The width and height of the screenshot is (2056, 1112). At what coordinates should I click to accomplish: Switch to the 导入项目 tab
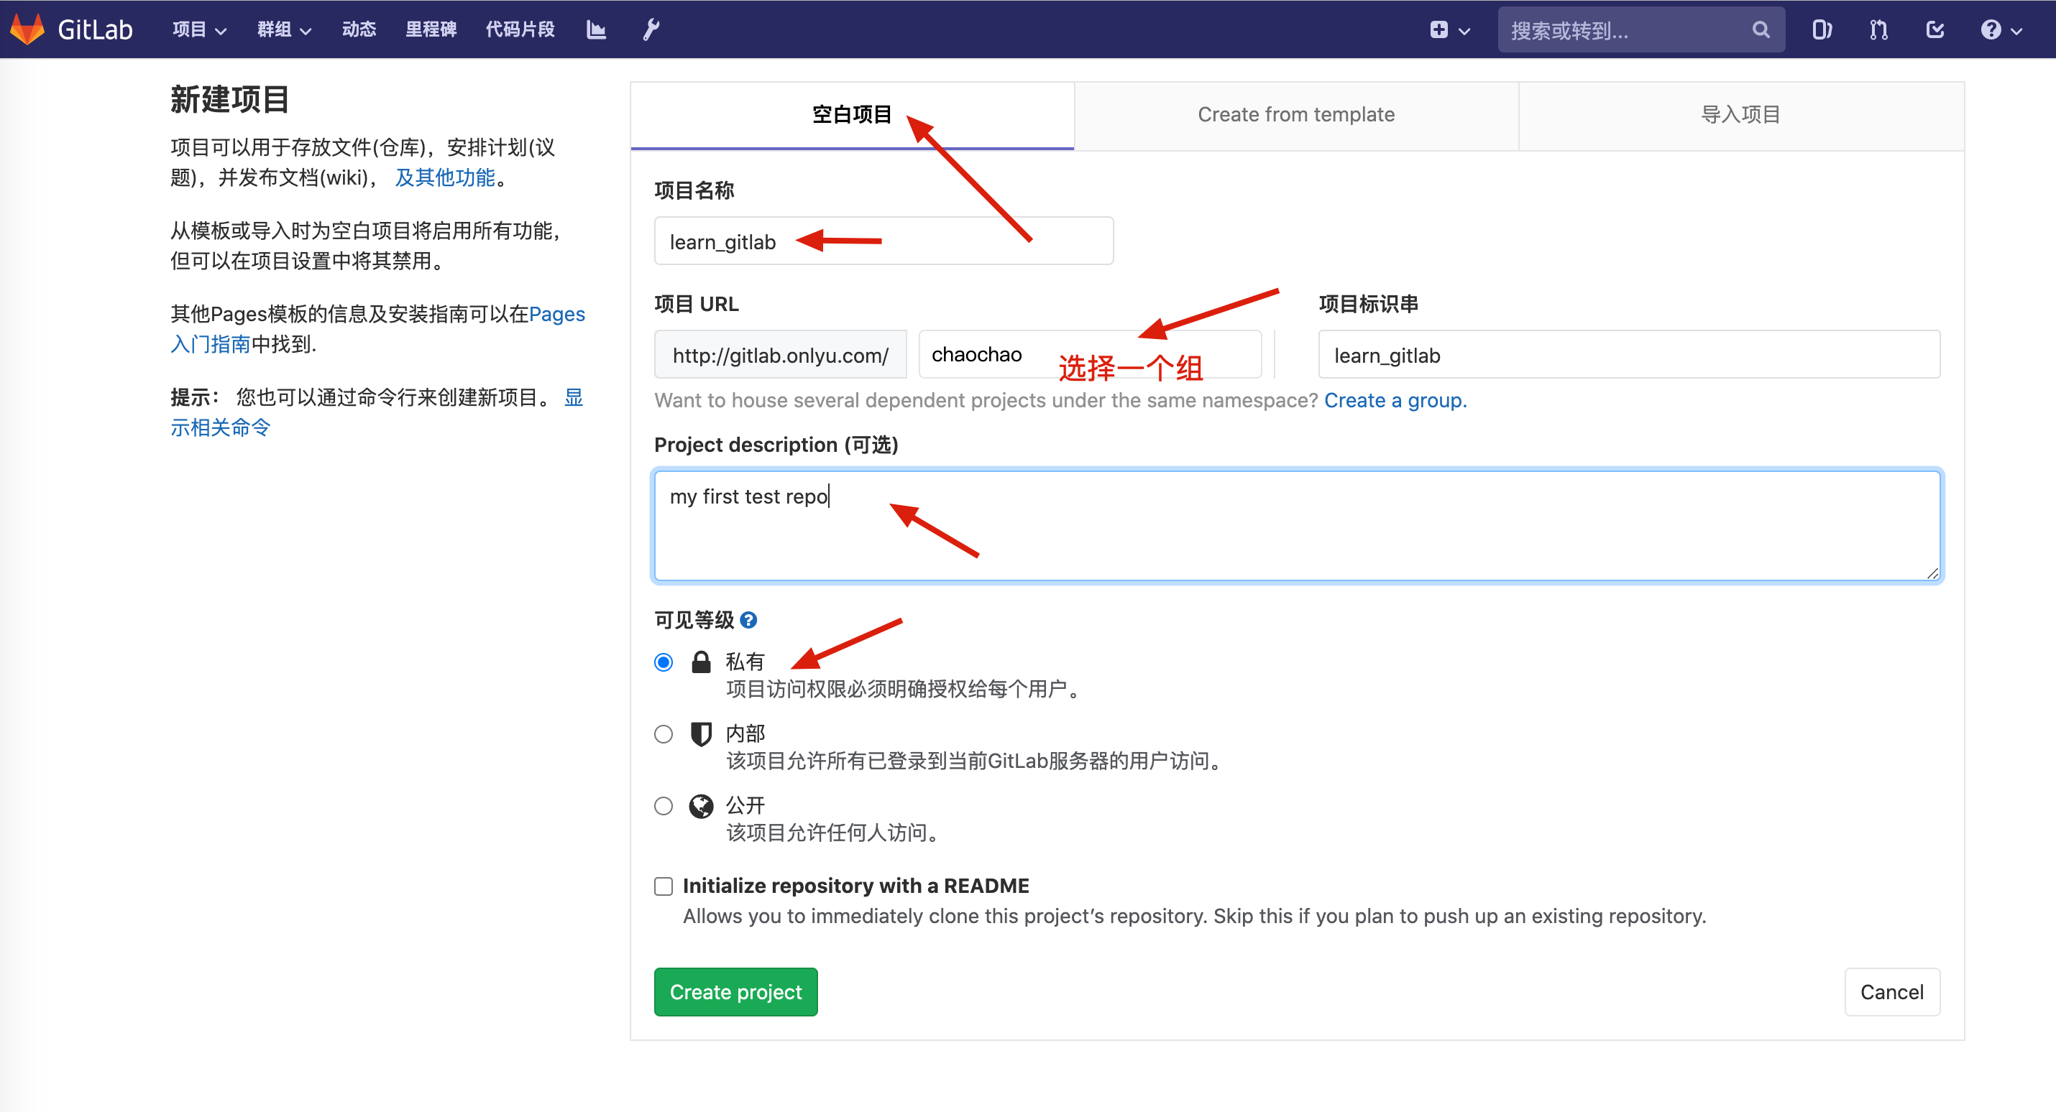tap(1740, 115)
